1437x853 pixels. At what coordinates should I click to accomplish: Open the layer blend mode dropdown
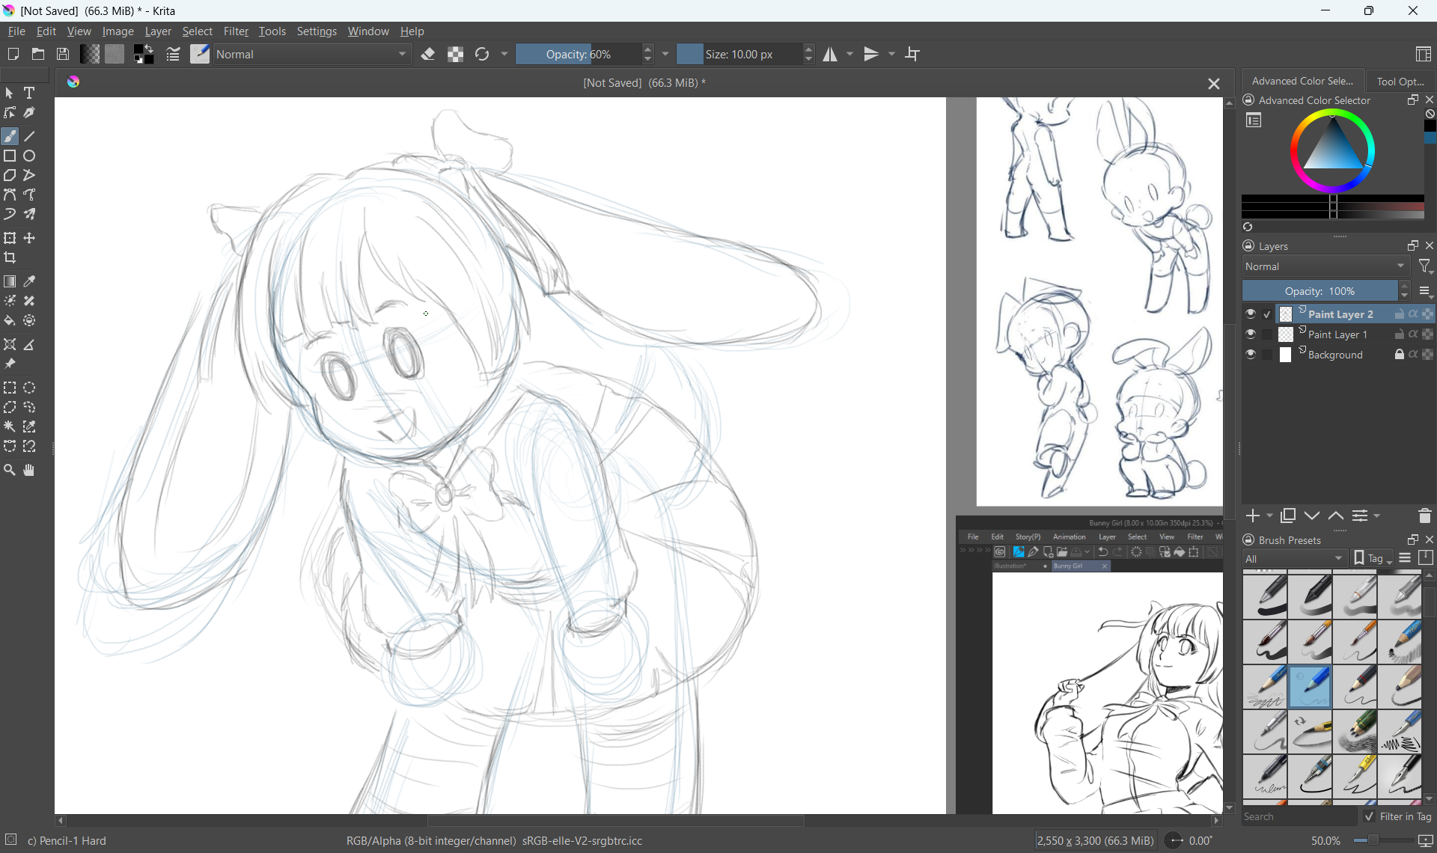[1325, 266]
